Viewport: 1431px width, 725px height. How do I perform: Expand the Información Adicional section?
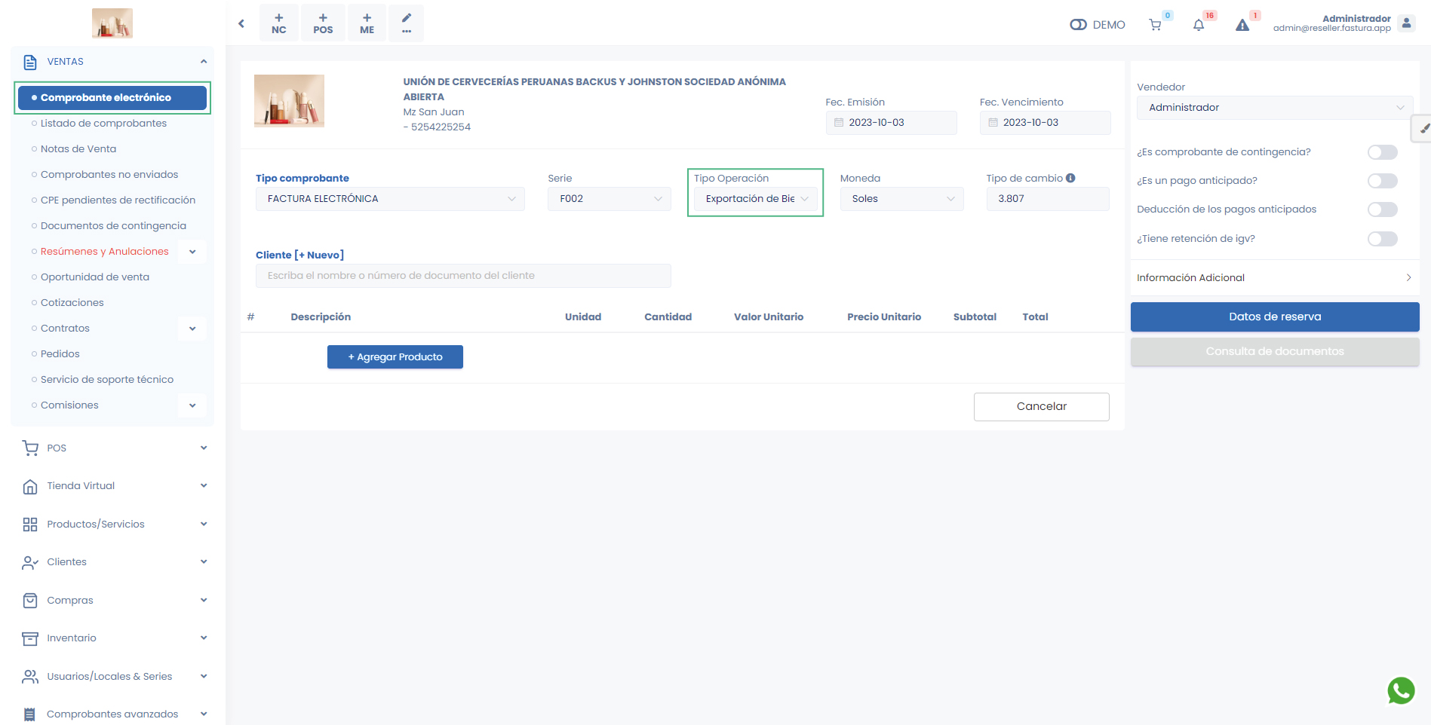click(x=1274, y=278)
